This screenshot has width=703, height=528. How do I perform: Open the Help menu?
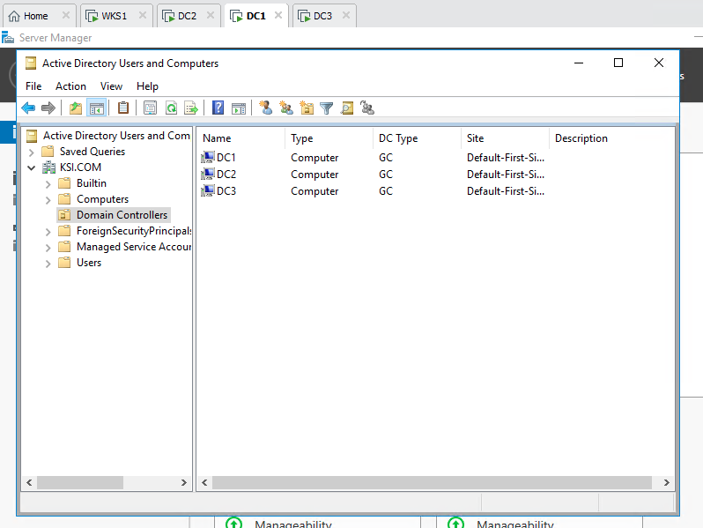(147, 86)
